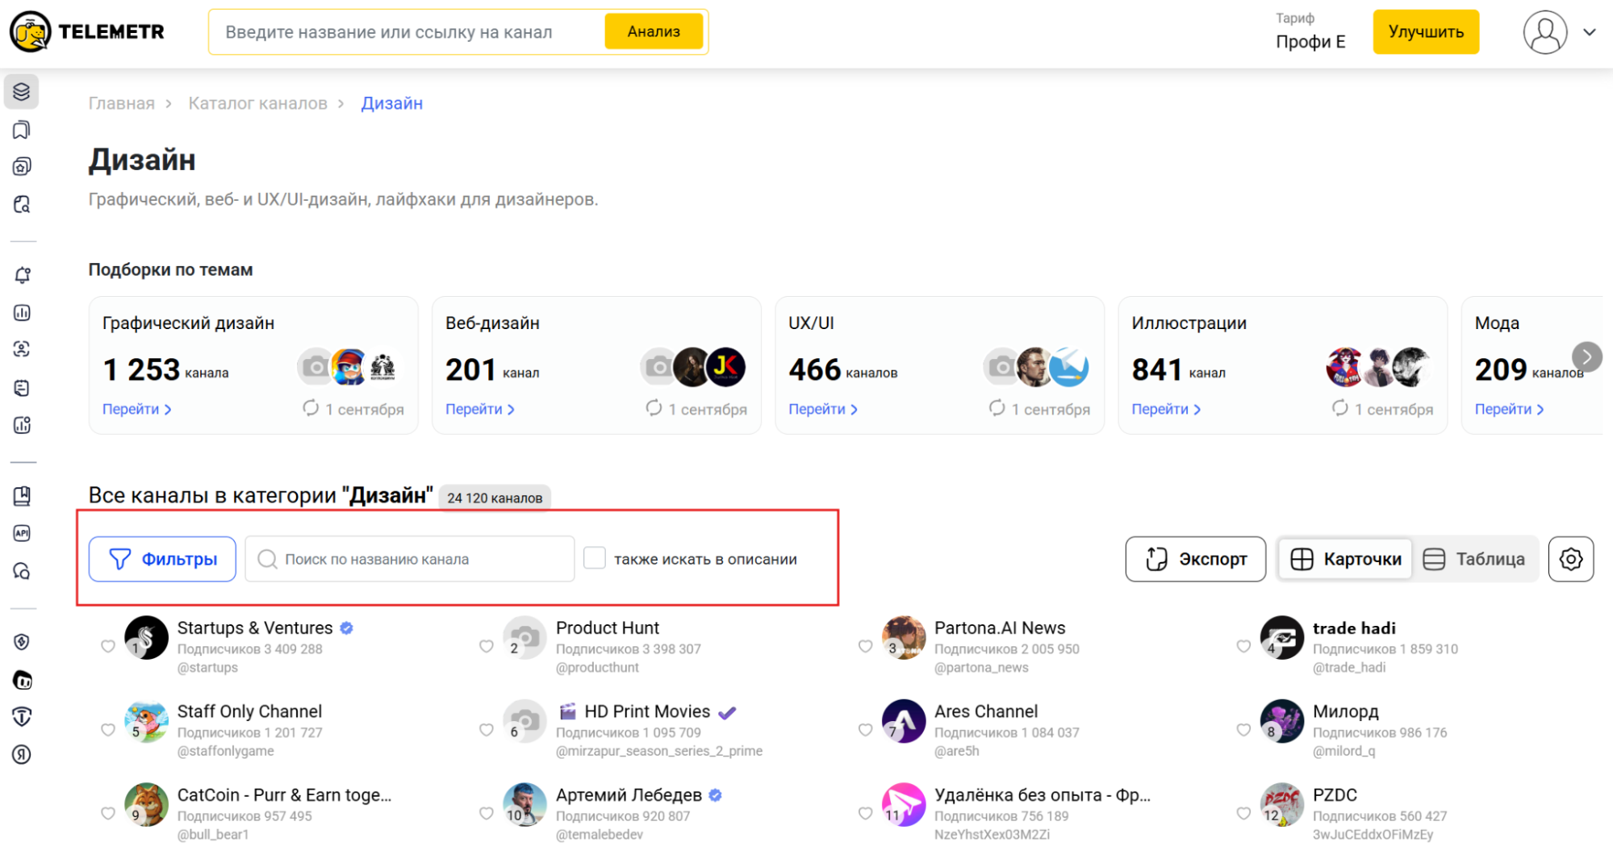Open the settings gear next to Таблица
The image size is (1613, 863).
[x=1570, y=559]
